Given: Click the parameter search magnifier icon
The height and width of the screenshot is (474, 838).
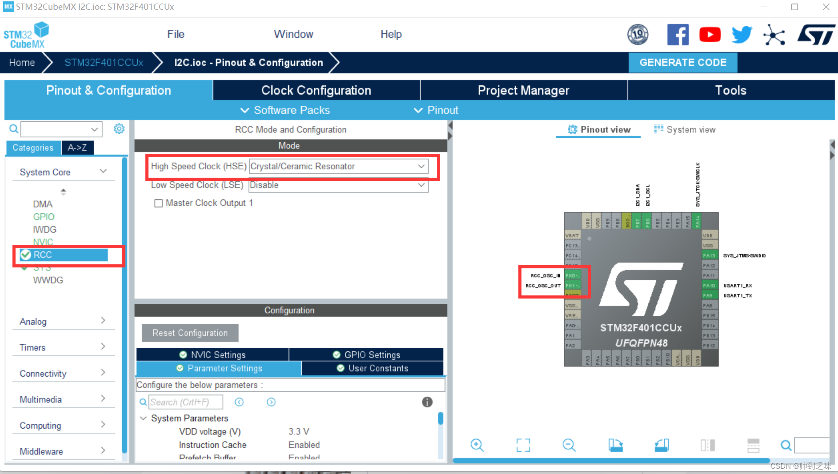Looking at the screenshot, I should (x=143, y=402).
